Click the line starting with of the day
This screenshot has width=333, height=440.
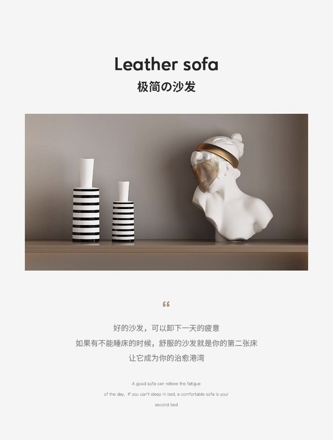166,394
